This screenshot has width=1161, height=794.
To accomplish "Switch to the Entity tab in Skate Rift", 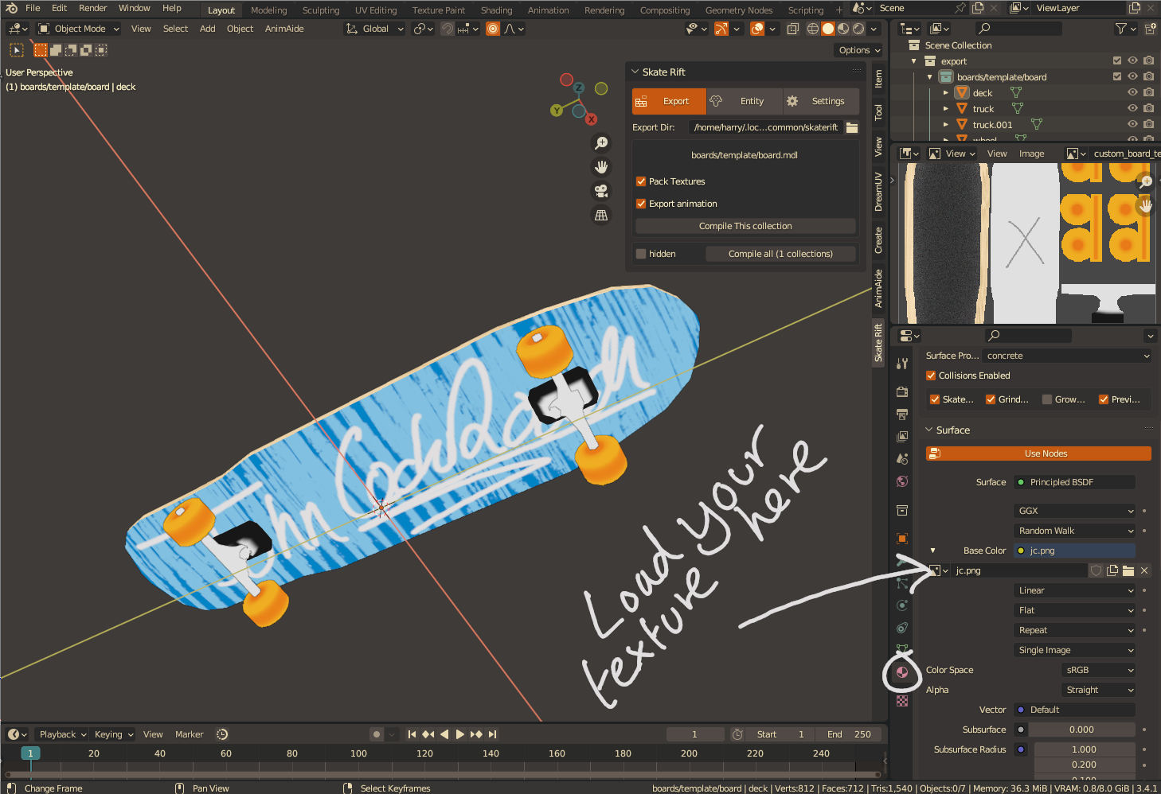I will click(745, 101).
